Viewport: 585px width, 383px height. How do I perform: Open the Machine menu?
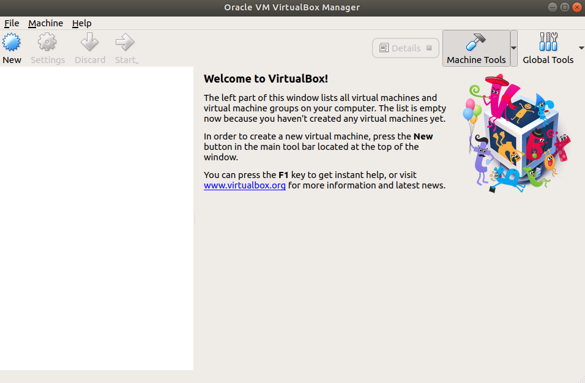(45, 23)
